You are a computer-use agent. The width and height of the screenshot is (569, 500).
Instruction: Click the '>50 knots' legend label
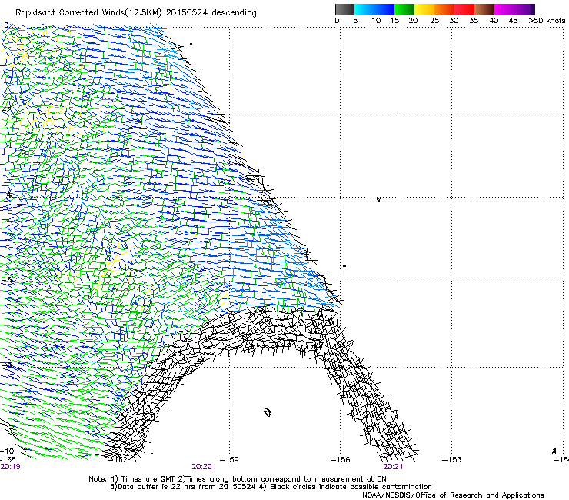[547, 21]
